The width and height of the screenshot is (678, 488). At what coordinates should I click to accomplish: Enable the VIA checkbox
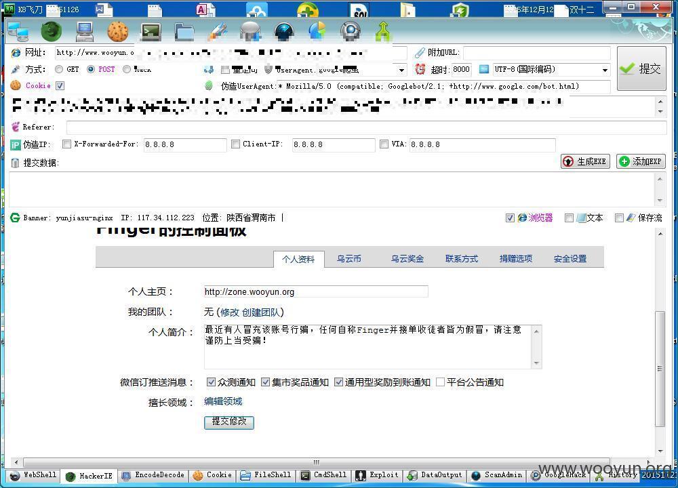point(384,144)
